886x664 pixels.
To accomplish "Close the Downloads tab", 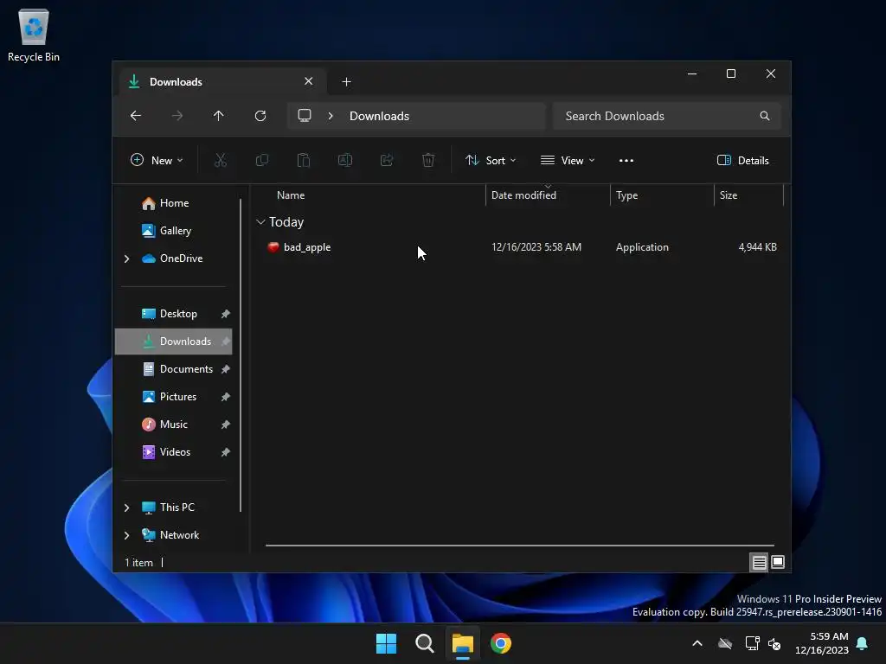I will click(309, 81).
